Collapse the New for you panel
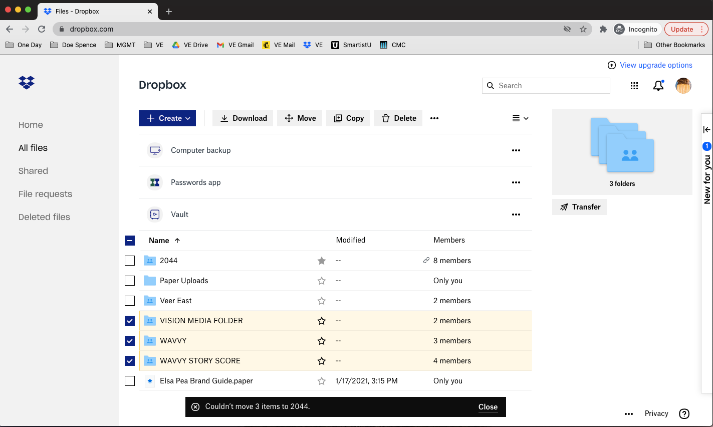 (x=706, y=130)
